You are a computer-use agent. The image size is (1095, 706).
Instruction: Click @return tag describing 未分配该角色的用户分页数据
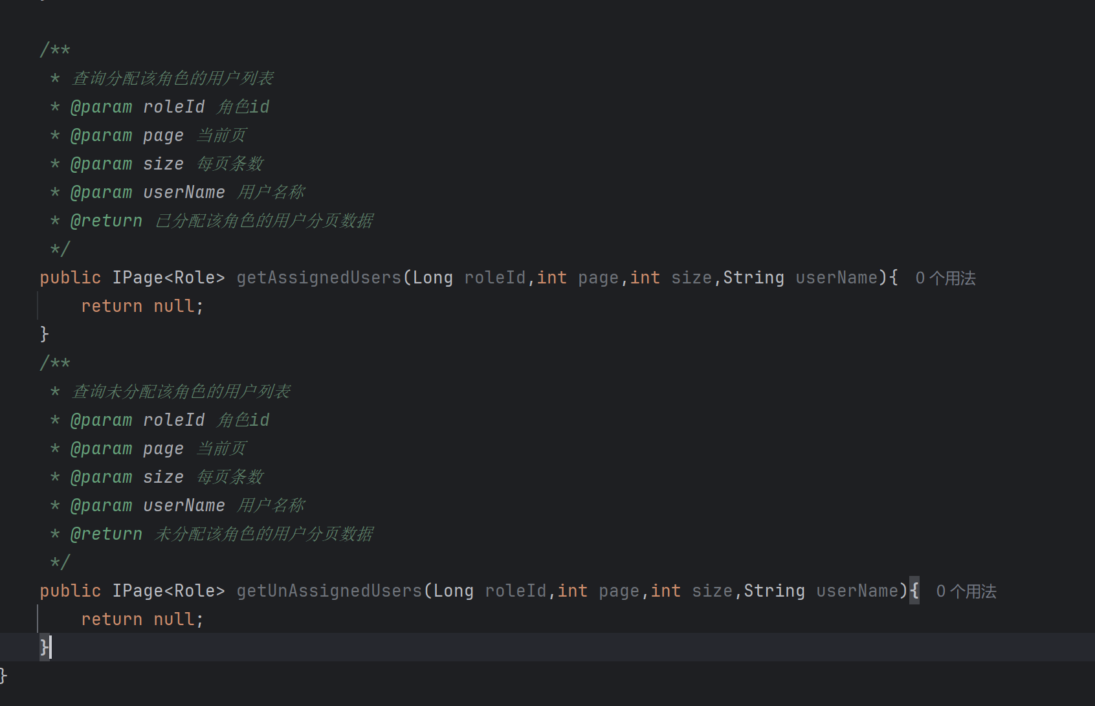(106, 535)
